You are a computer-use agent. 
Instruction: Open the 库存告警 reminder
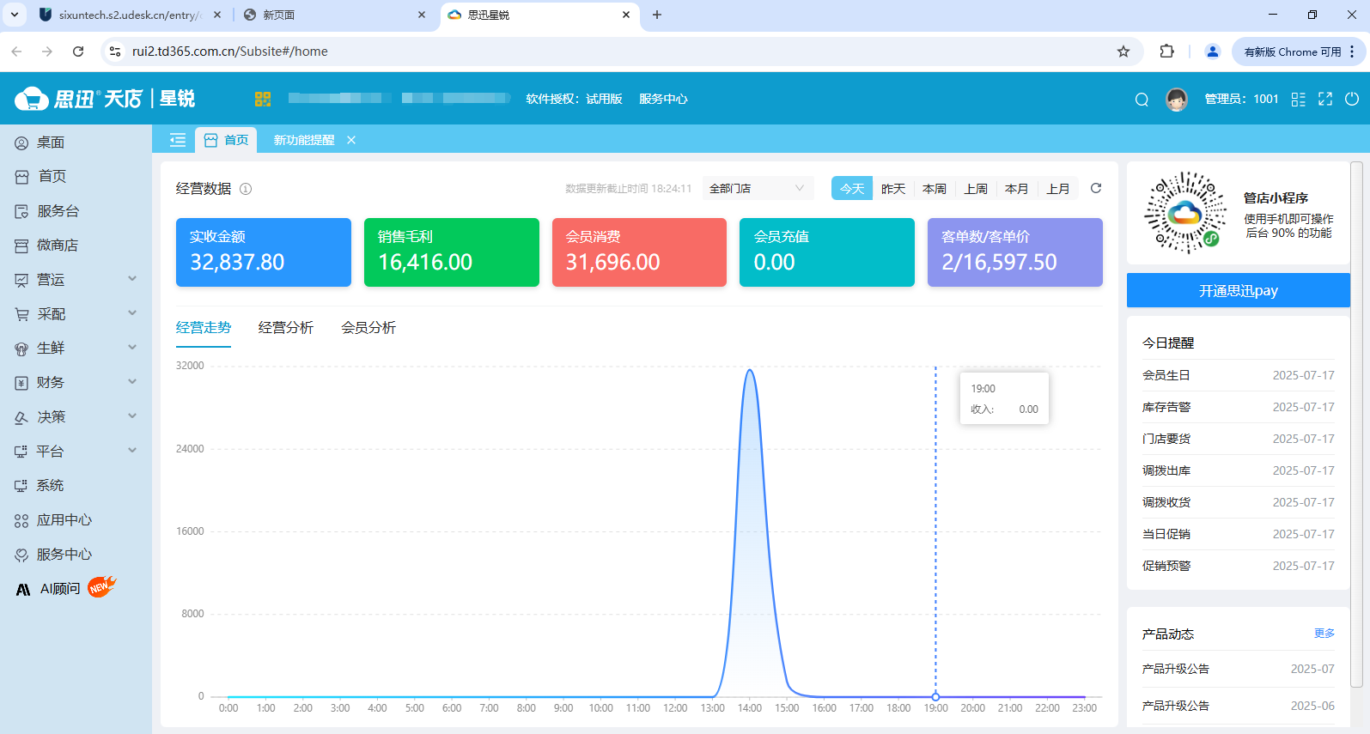[1239, 407]
